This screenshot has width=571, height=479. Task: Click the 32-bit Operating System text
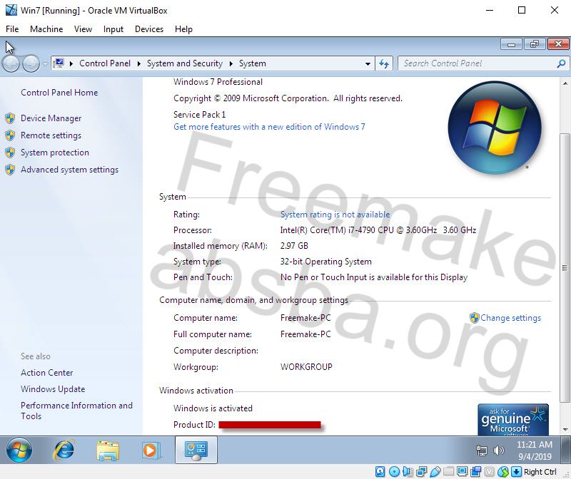coord(326,262)
